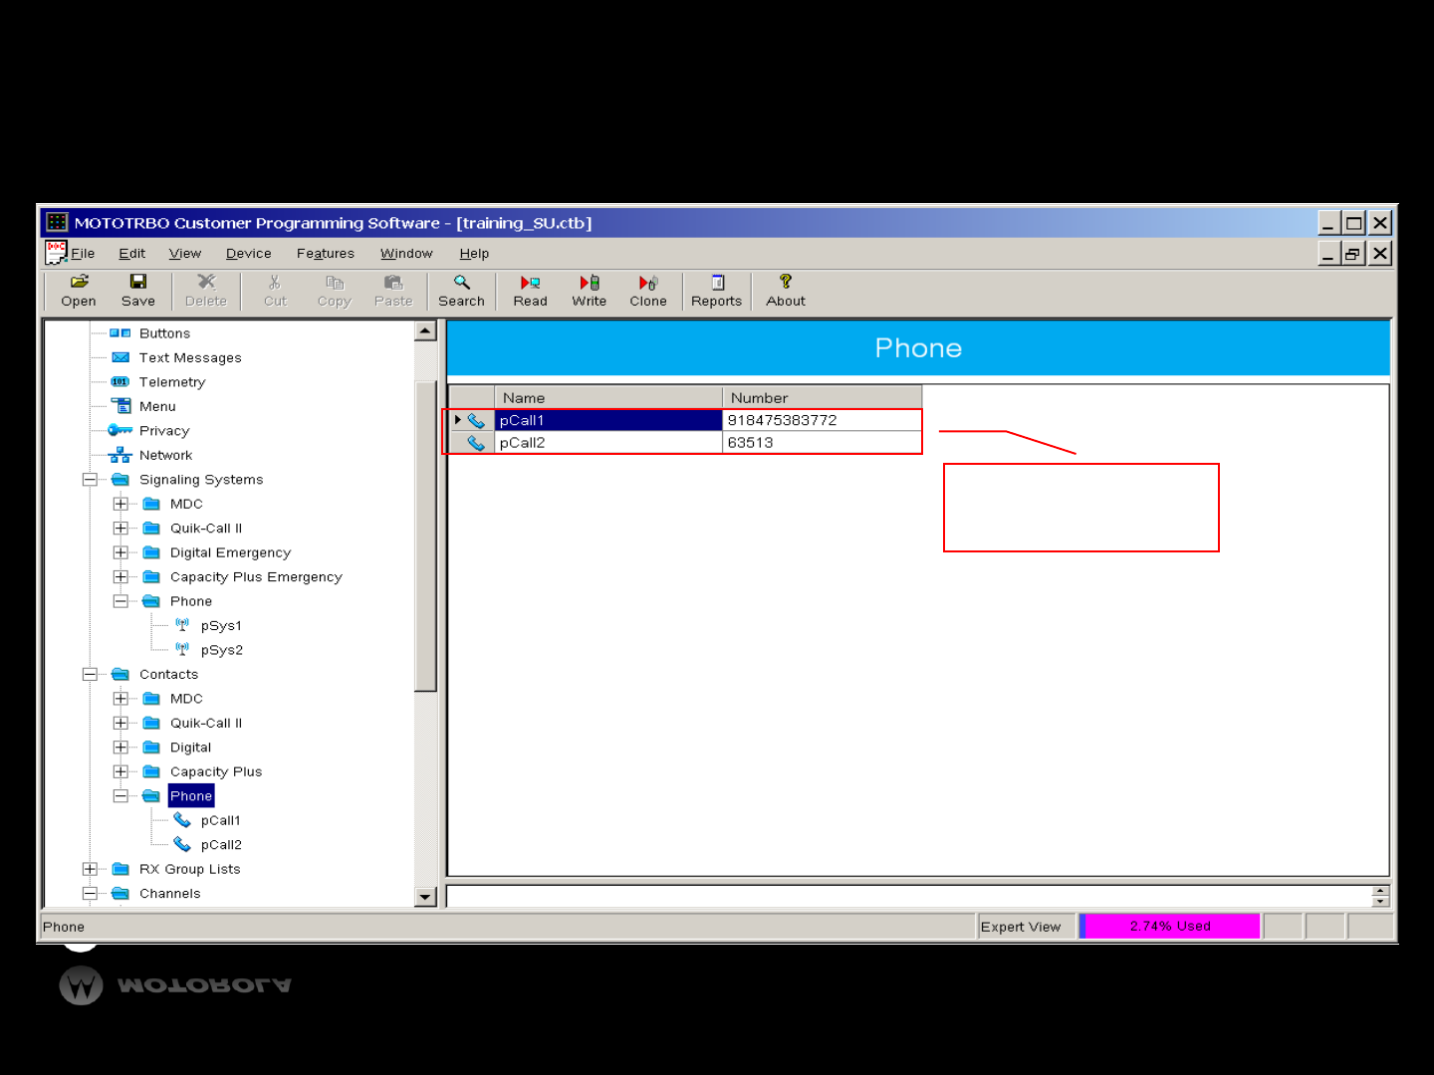Viewport: 1434px width, 1075px height.
Task: Click the tree scrollbar up arrow
Action: click(x=425, y=331)
